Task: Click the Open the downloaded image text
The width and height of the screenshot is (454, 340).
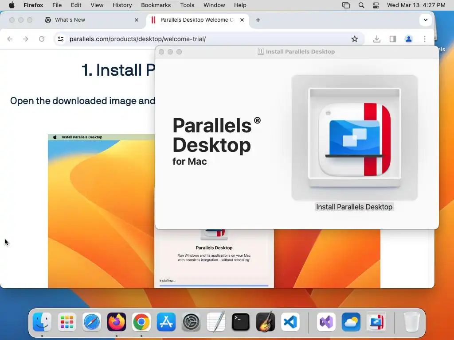Action: [82, 100]
